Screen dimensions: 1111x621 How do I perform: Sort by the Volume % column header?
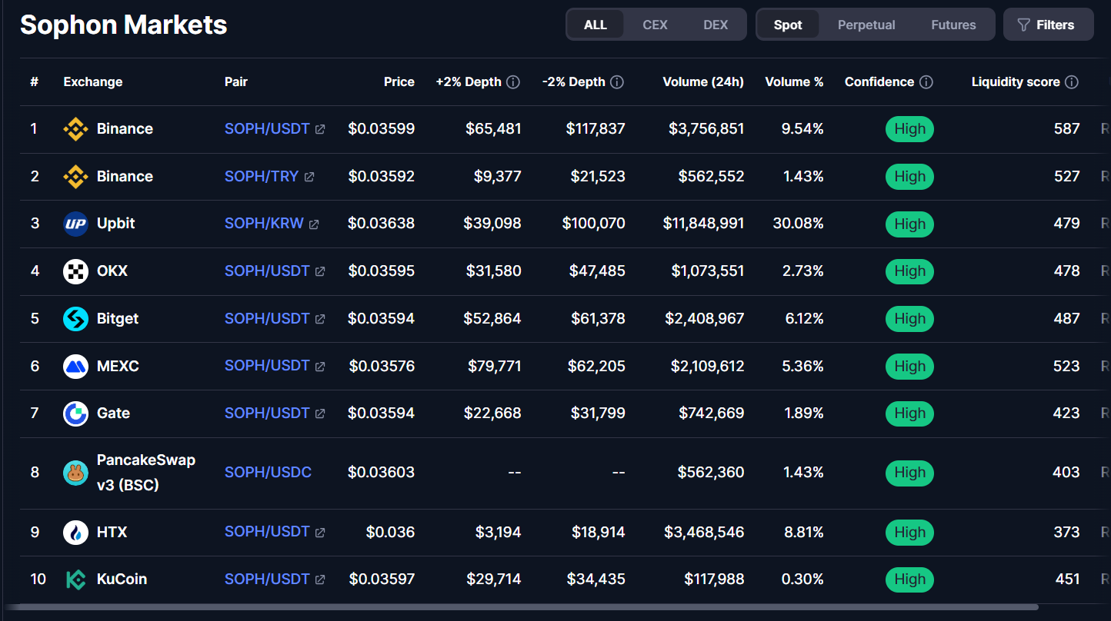tap(794, 81)
